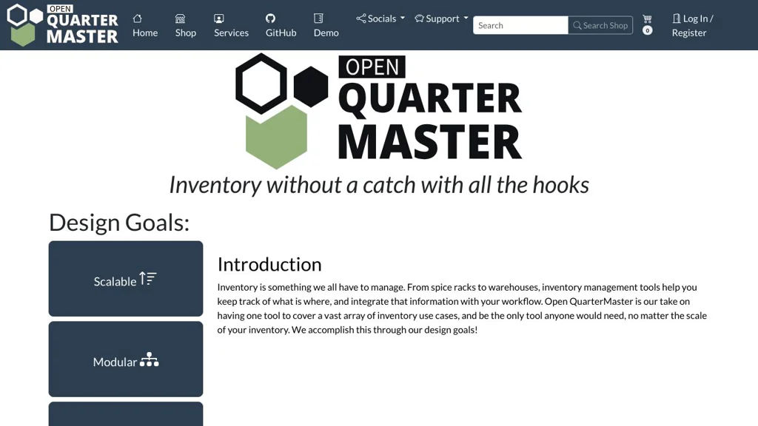Click the Services person icon
The image size is (758, 426).
tap(218, 18)
